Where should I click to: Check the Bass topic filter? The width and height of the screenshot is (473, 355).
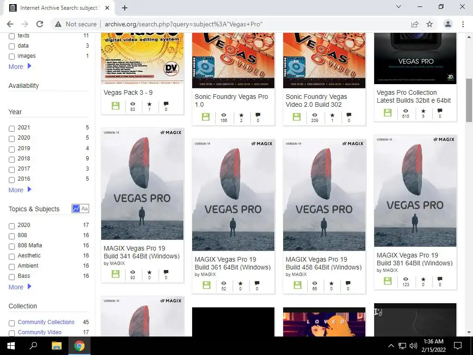pos(12,277)
